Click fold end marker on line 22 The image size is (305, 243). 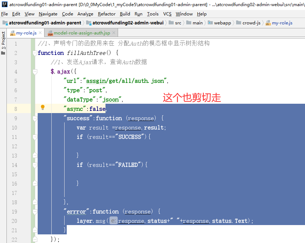(x=35, y=239)
